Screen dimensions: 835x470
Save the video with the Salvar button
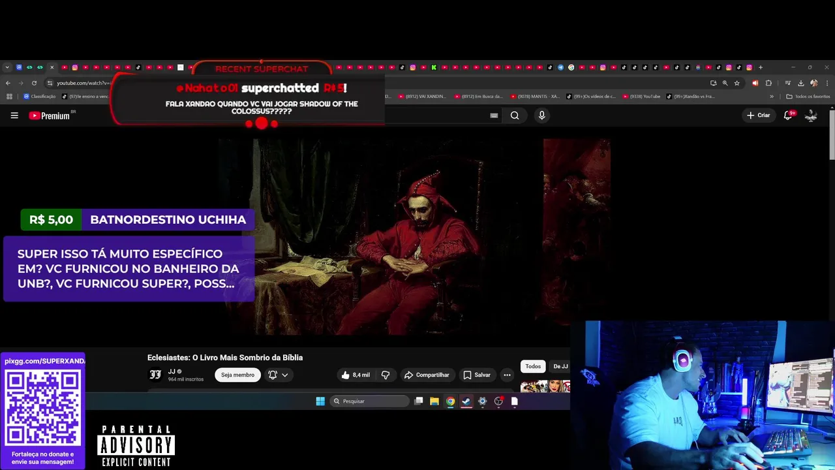tap(477, 375)
